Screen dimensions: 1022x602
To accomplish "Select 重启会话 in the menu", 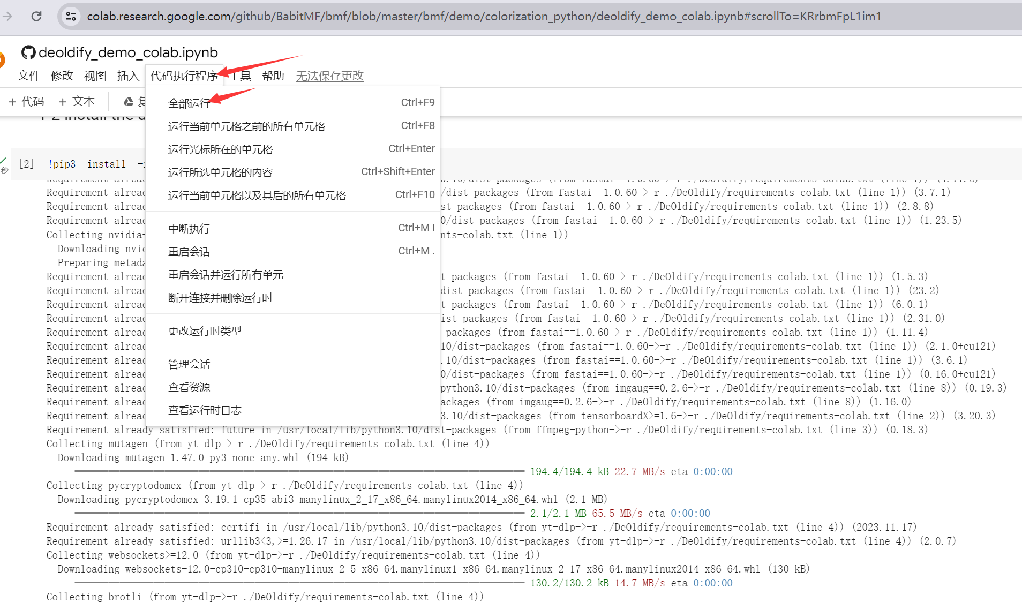I will point(292,251).
